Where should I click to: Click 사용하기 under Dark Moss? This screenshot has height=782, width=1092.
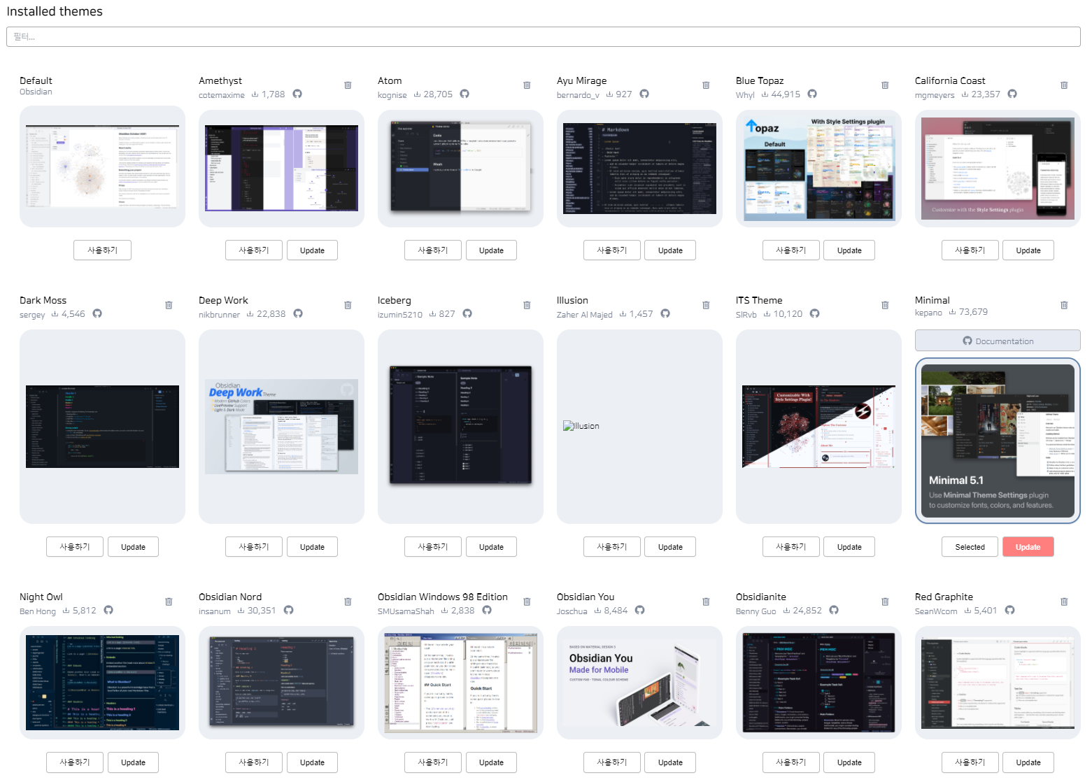[75, 547]
